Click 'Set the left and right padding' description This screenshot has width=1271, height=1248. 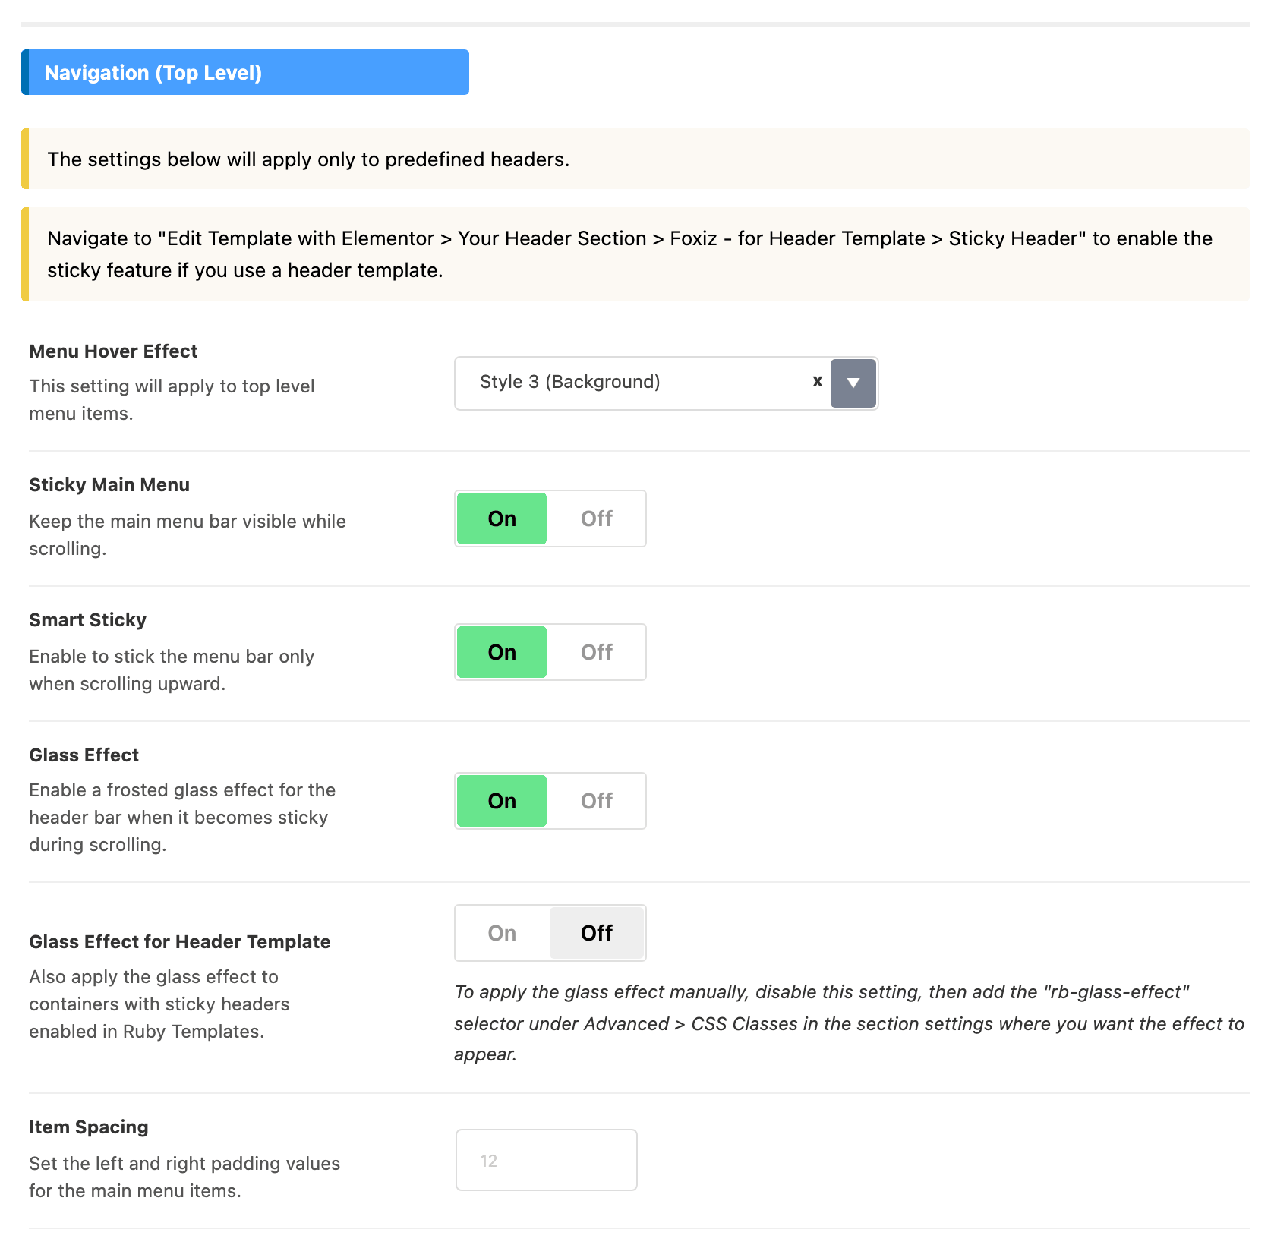coord(184,1177)
